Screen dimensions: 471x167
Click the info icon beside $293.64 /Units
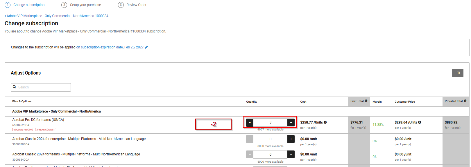(x=420, y=122)
